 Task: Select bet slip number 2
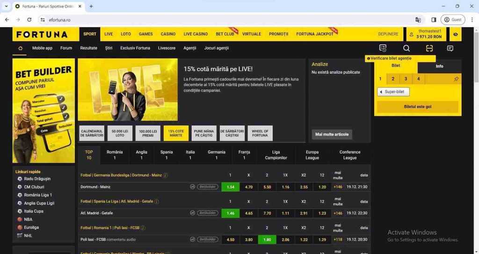click(x=393, y=79)
